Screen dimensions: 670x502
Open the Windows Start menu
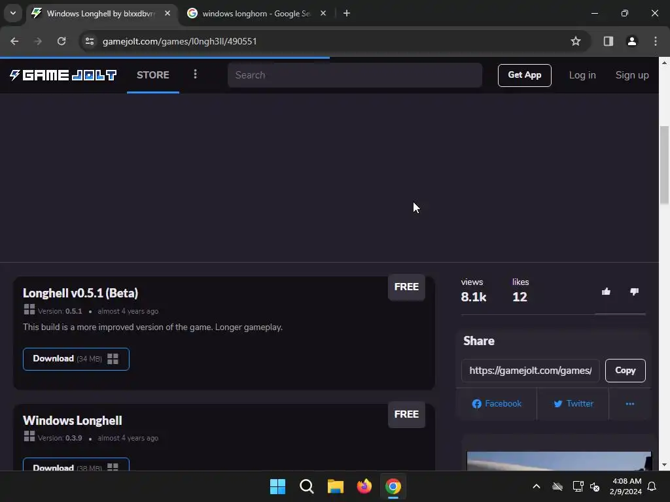(x=277, y=486)
